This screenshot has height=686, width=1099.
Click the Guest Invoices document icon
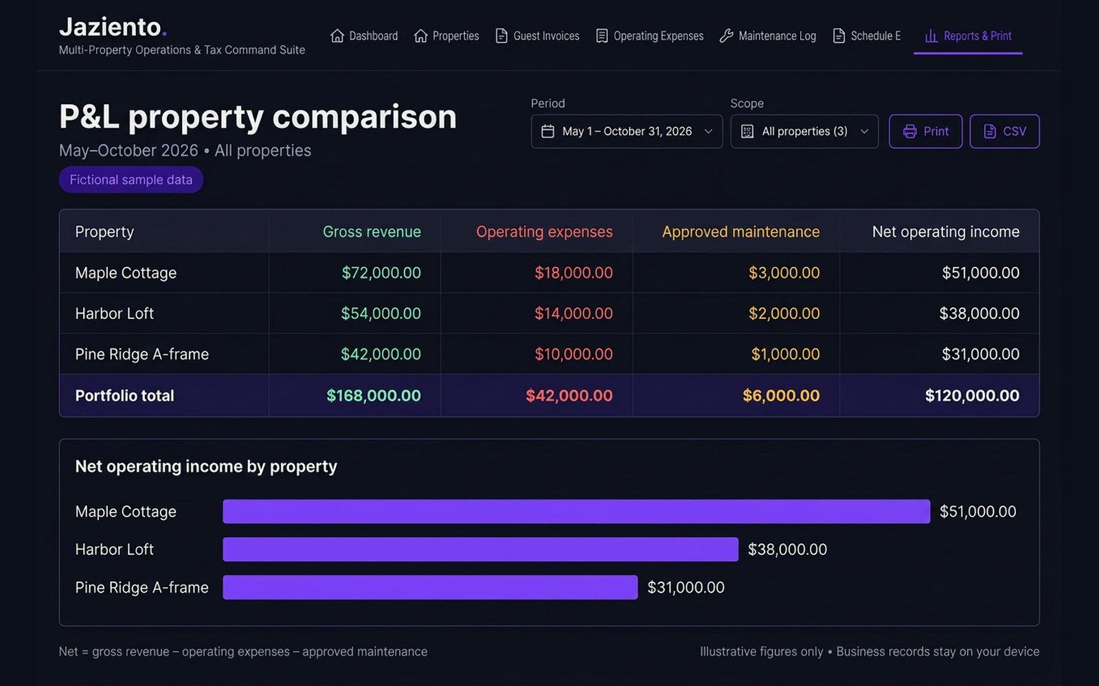(501, 36)
